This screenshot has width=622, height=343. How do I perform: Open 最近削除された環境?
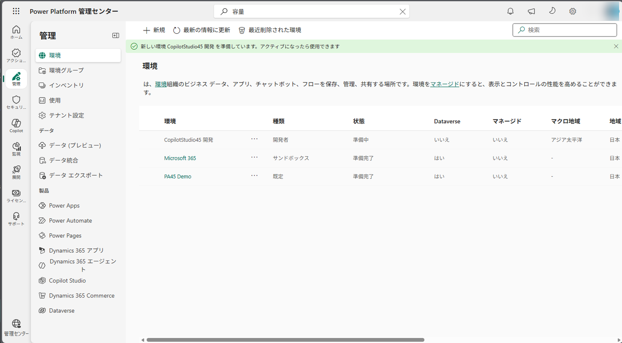pos(270,30)
